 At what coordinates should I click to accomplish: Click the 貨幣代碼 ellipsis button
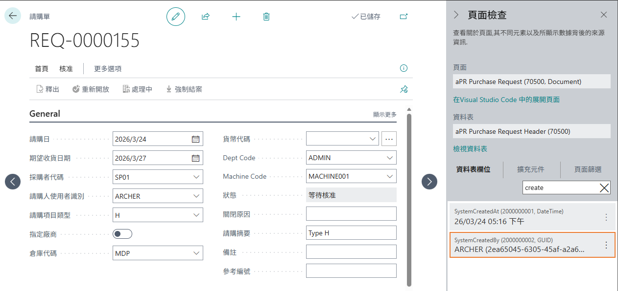389,139
